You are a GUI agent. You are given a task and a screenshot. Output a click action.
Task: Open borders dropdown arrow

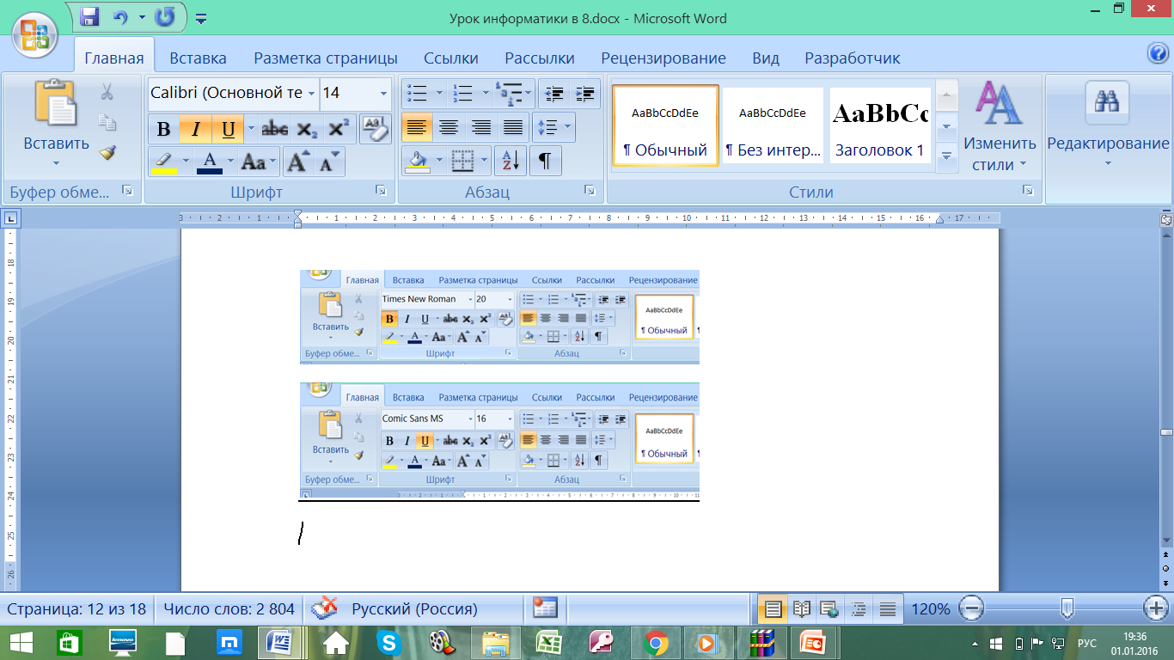click(x=486, y=161)
